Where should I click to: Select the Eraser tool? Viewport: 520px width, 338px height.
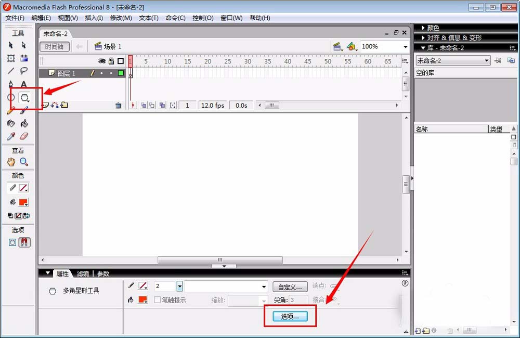pyautogui.click(x=24, y=136)
